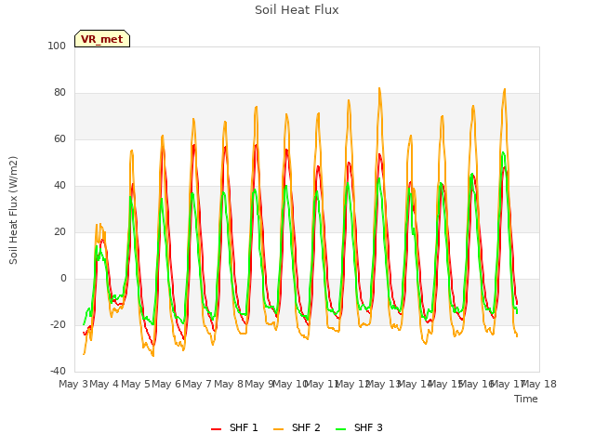Viewport: 595px width, 446px height.
Task: Click the SHF 2 minimum on May 5
Action: point(152,355)
